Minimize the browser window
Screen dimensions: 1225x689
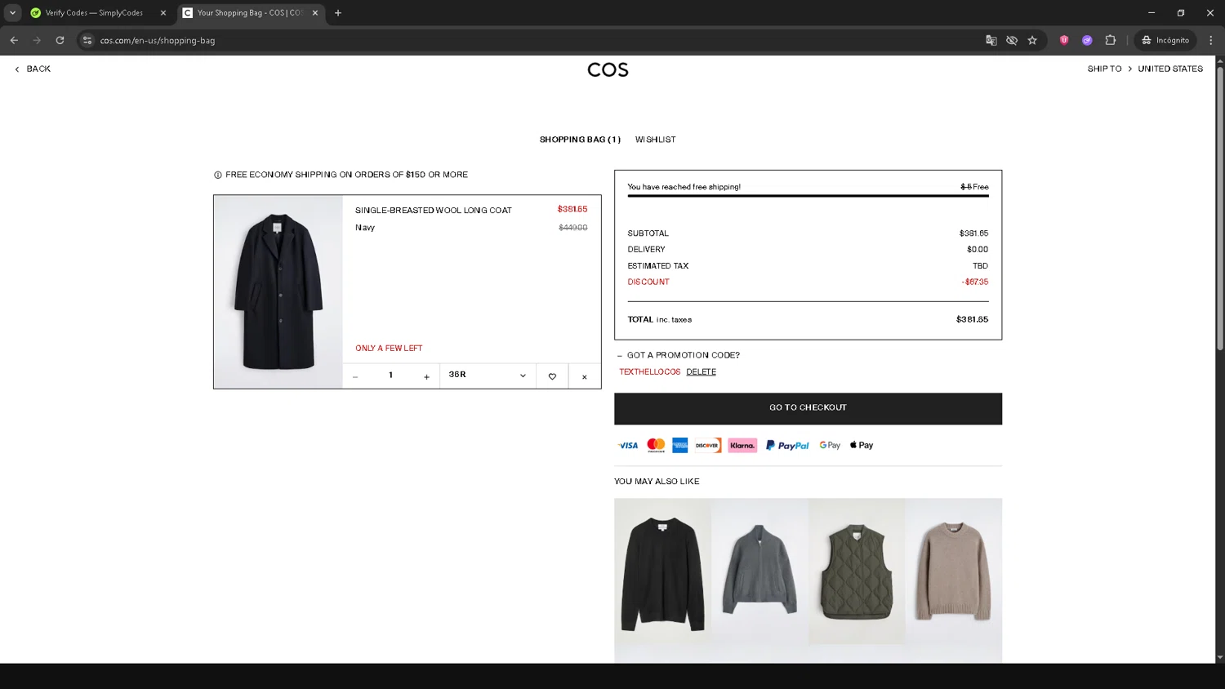click(x=1151, y=13)
